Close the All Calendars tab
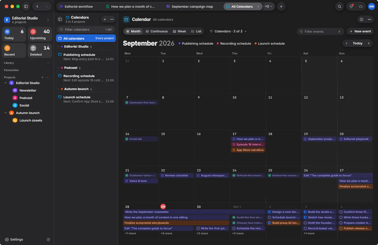378x245 pixels. point(258,6)
